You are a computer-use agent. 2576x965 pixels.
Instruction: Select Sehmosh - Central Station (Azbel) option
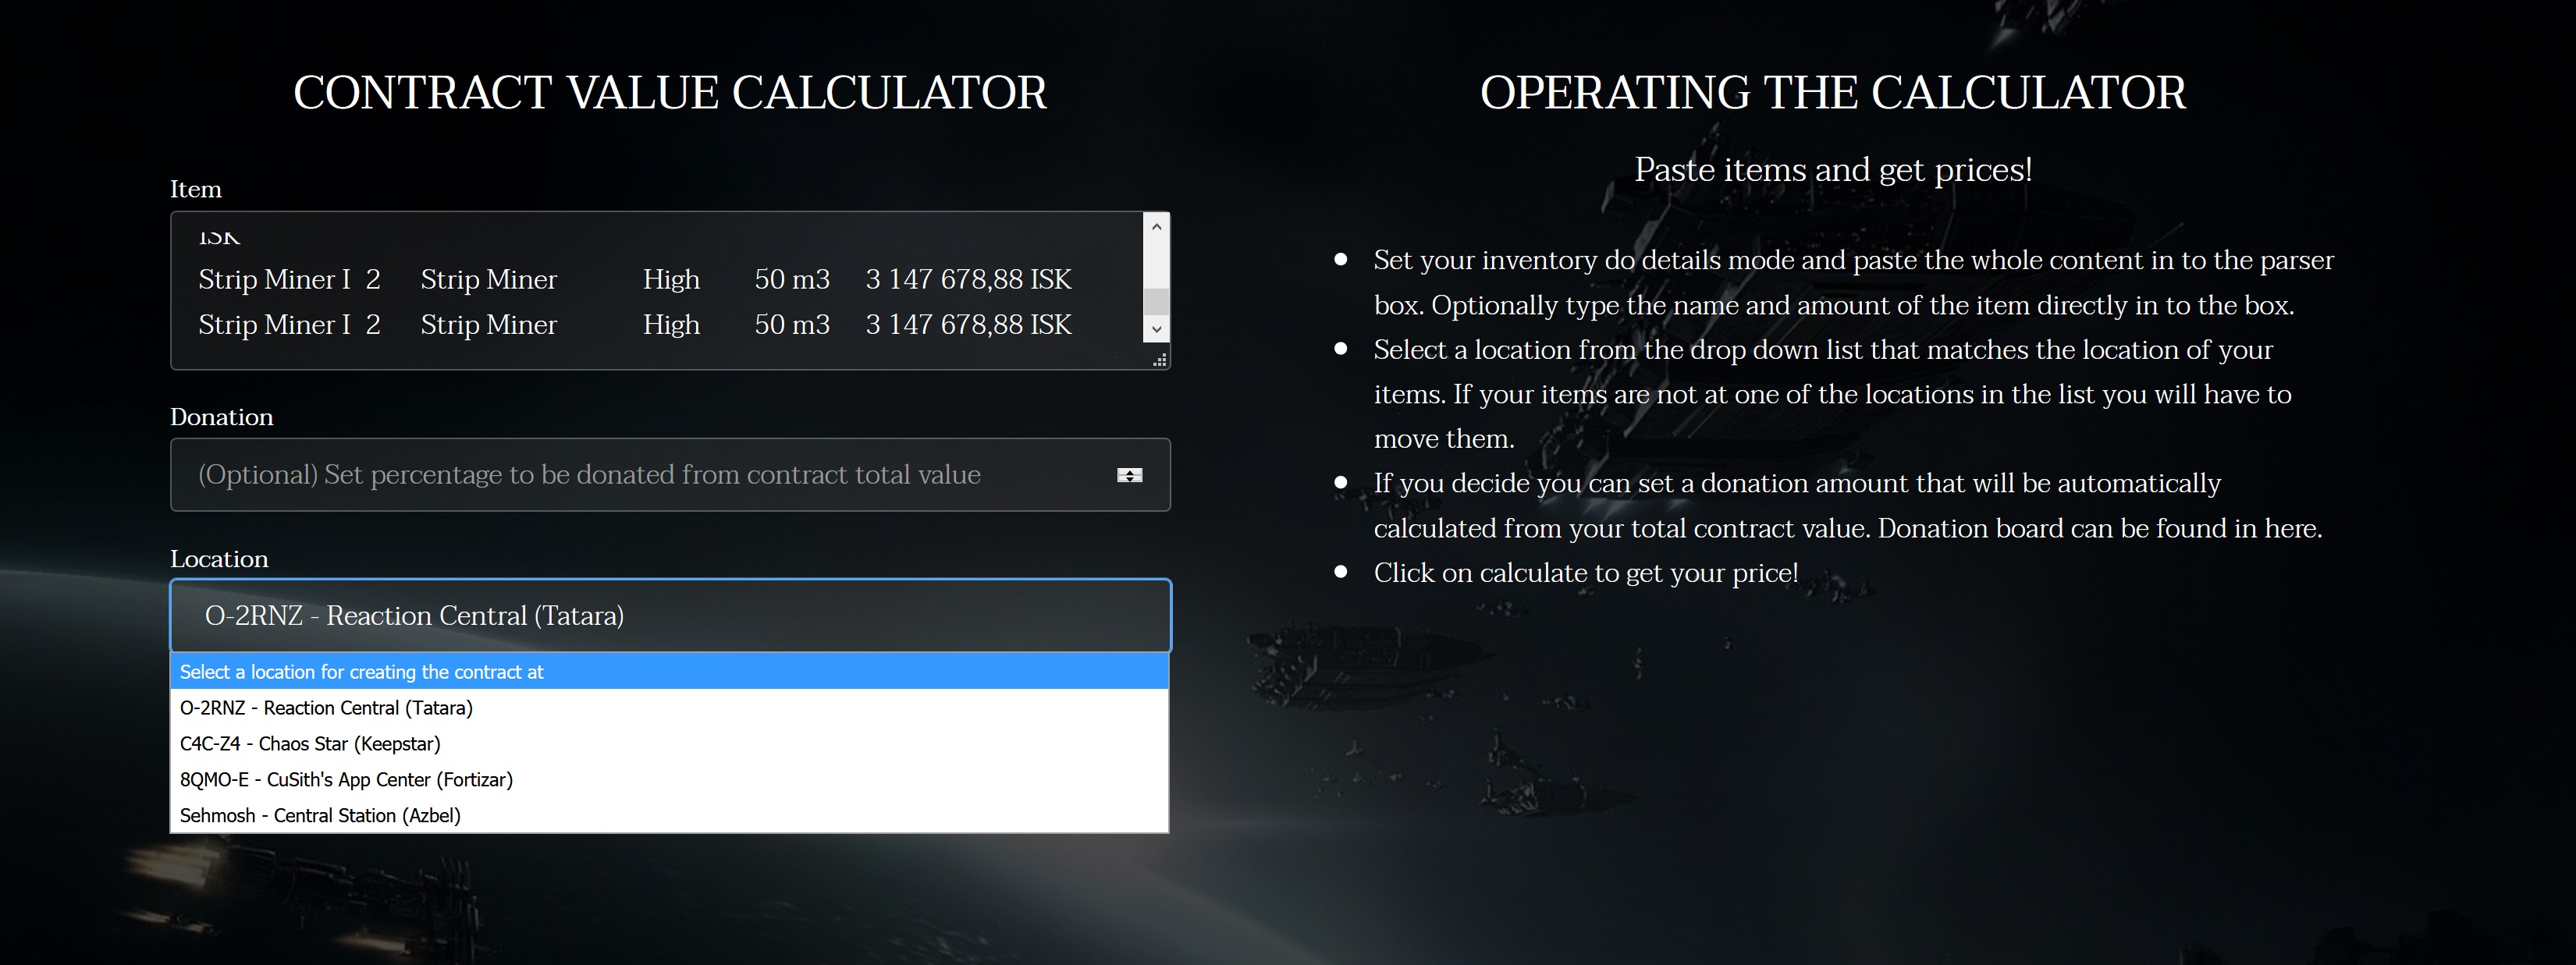coord(669,815)
